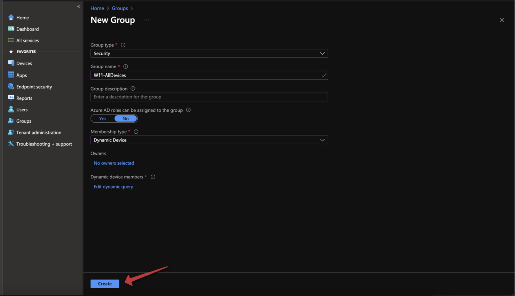
Task: Navigate to Groups in breadcrumb
Action: [x=120, y=8]
